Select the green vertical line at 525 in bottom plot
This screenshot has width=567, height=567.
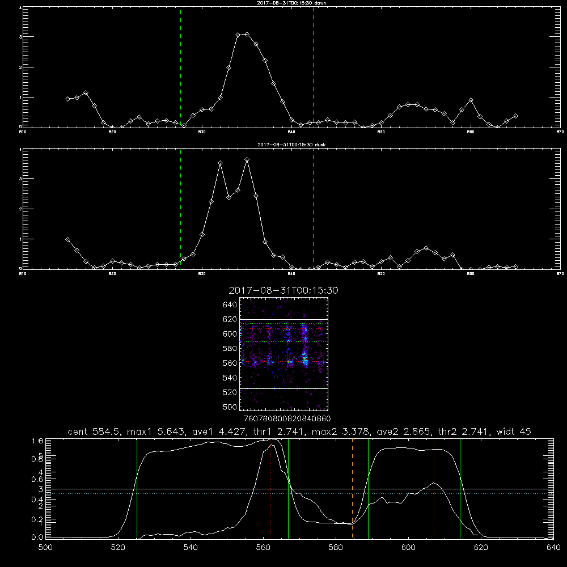point(137,488)
